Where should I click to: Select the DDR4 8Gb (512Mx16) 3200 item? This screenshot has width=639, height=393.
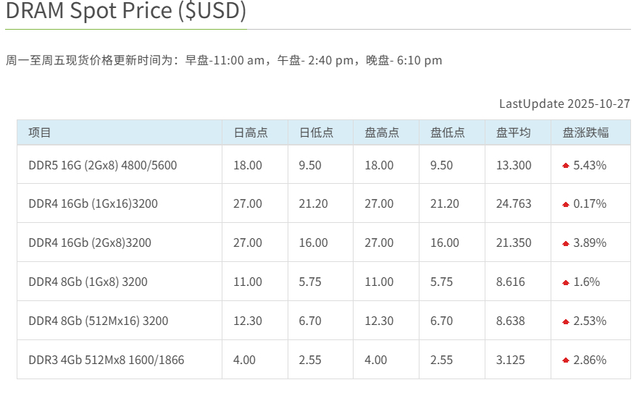click(x=98, y=321)
